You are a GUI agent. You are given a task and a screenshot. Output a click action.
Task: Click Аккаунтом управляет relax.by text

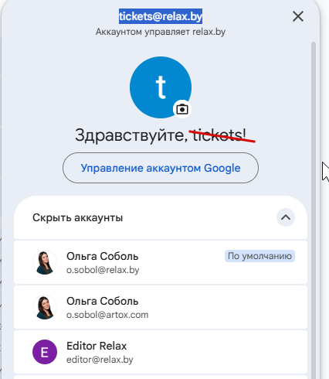point(161,32)
